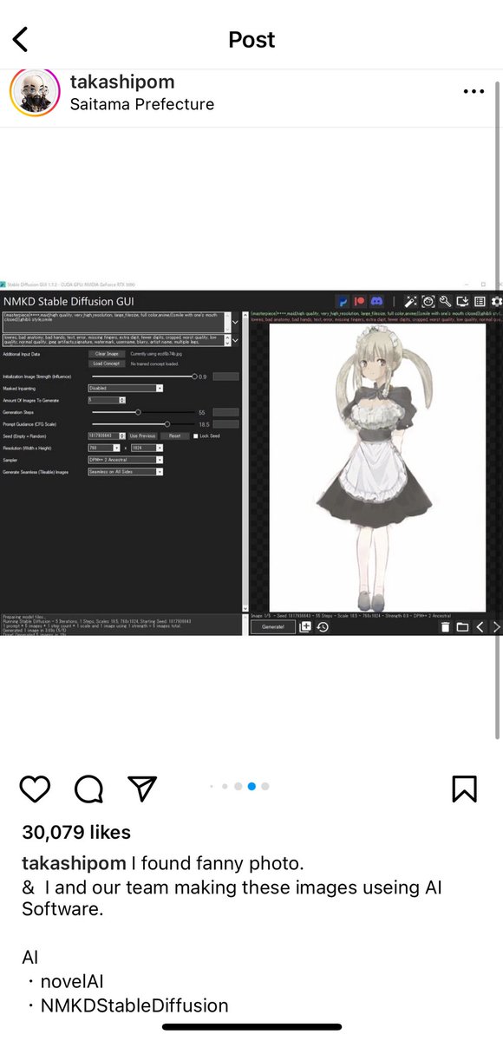The image size is (503, 1041).
Task: Save the post with the bookmark icon
Action: point(465,789)
